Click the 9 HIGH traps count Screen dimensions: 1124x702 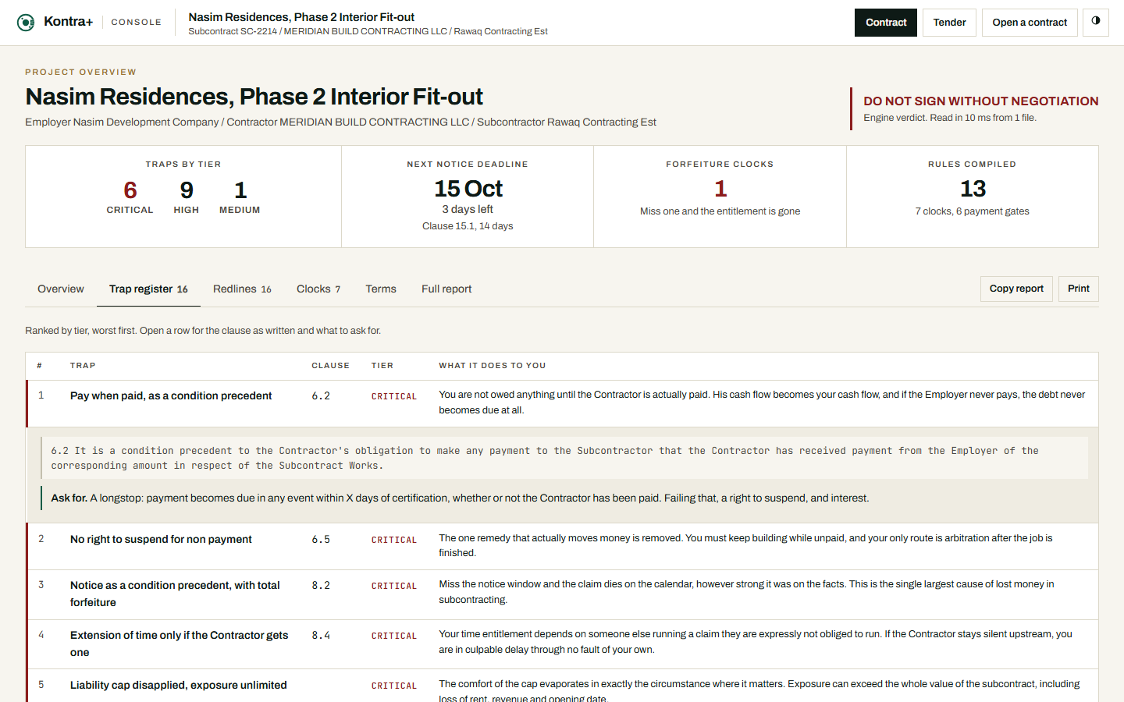pos(187,197)
